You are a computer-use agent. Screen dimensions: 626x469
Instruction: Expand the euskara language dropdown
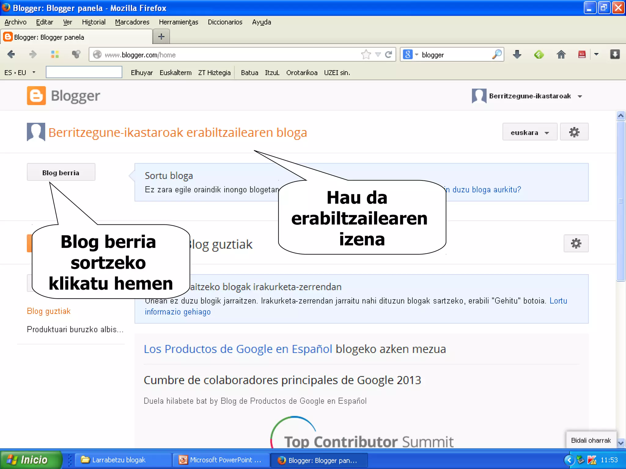coord(530,133)
